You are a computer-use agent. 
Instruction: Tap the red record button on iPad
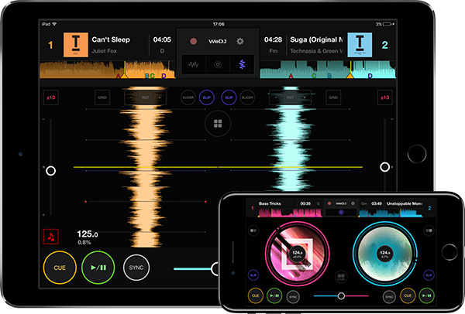pyautogui.click(x=193, y=41)
